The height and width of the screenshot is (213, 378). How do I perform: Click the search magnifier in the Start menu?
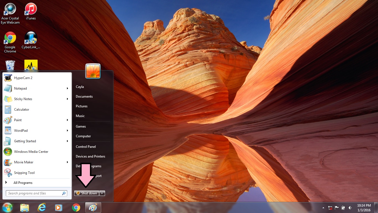tap(64, 193)
